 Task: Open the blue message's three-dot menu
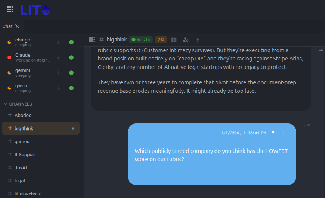point(284,133)
